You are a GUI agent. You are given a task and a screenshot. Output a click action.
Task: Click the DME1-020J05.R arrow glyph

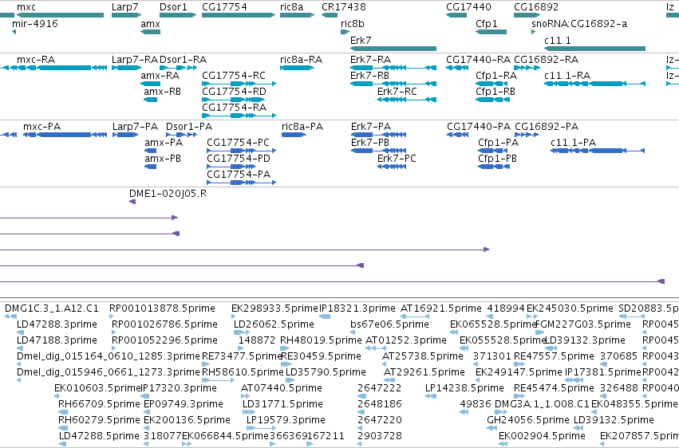tap(132, 202)
